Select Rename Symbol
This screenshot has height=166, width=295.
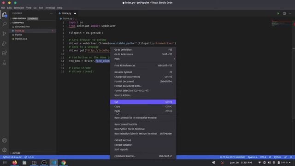click(143, 72)
